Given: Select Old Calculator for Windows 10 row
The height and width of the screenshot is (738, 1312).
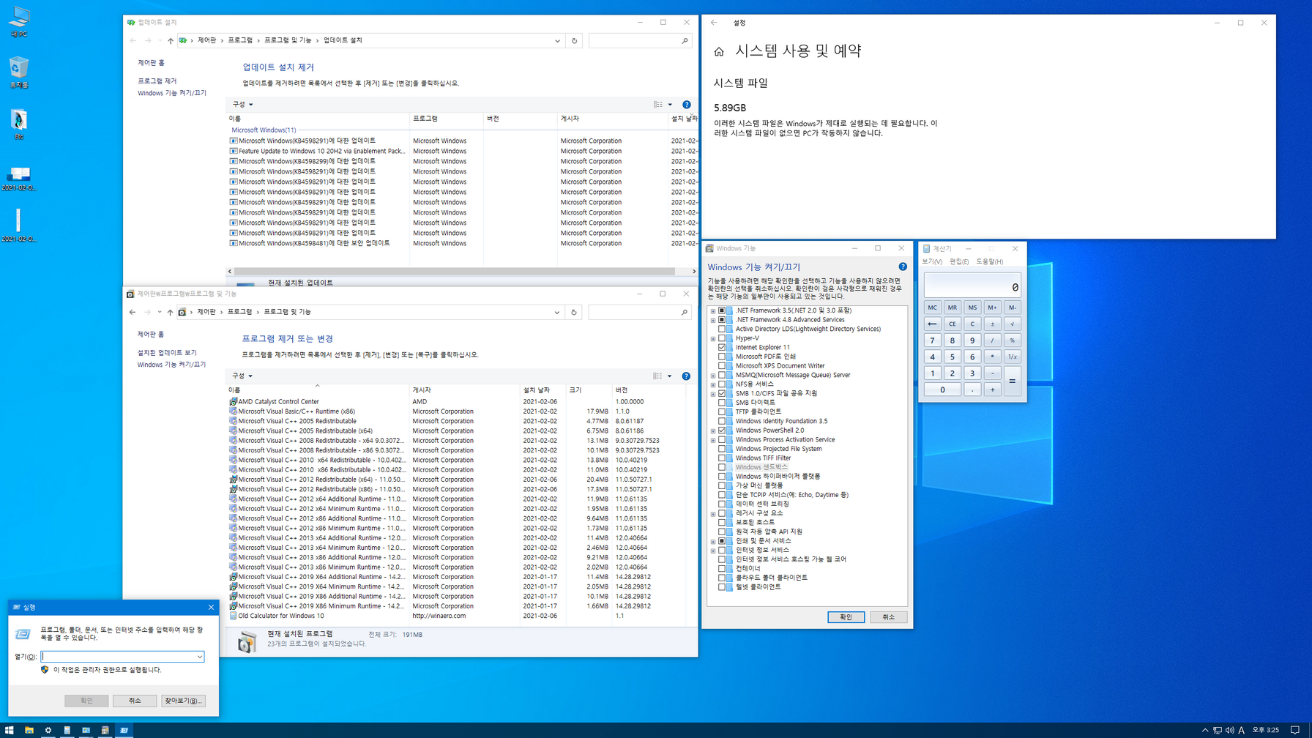Looking at the screenshot, I should point(458,616).
